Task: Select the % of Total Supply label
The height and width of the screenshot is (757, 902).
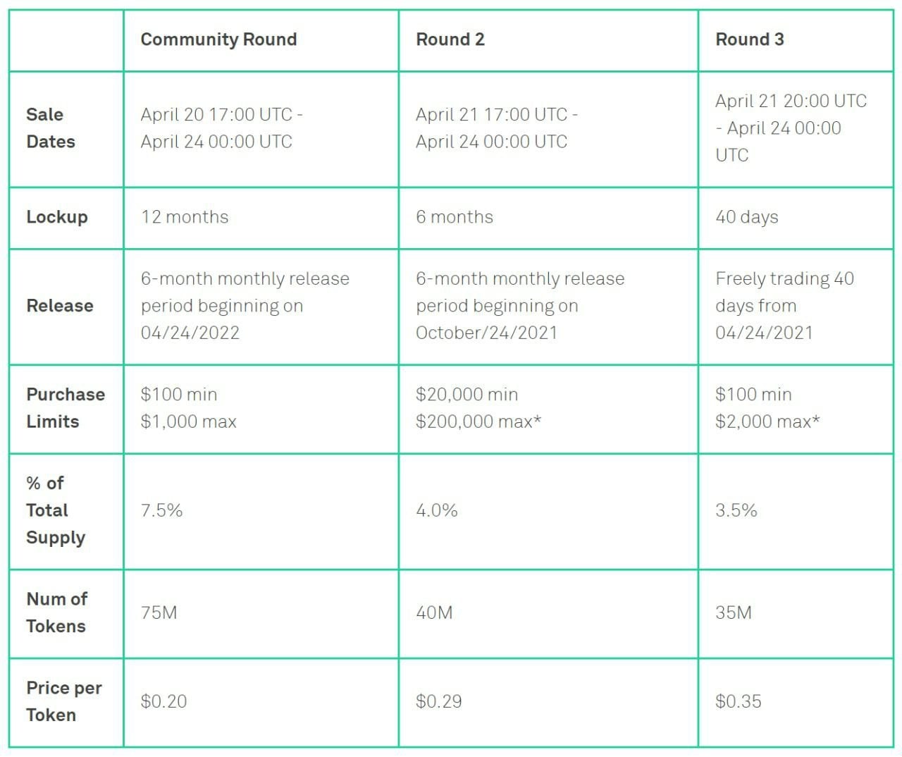Action: (x=55, y=510)
